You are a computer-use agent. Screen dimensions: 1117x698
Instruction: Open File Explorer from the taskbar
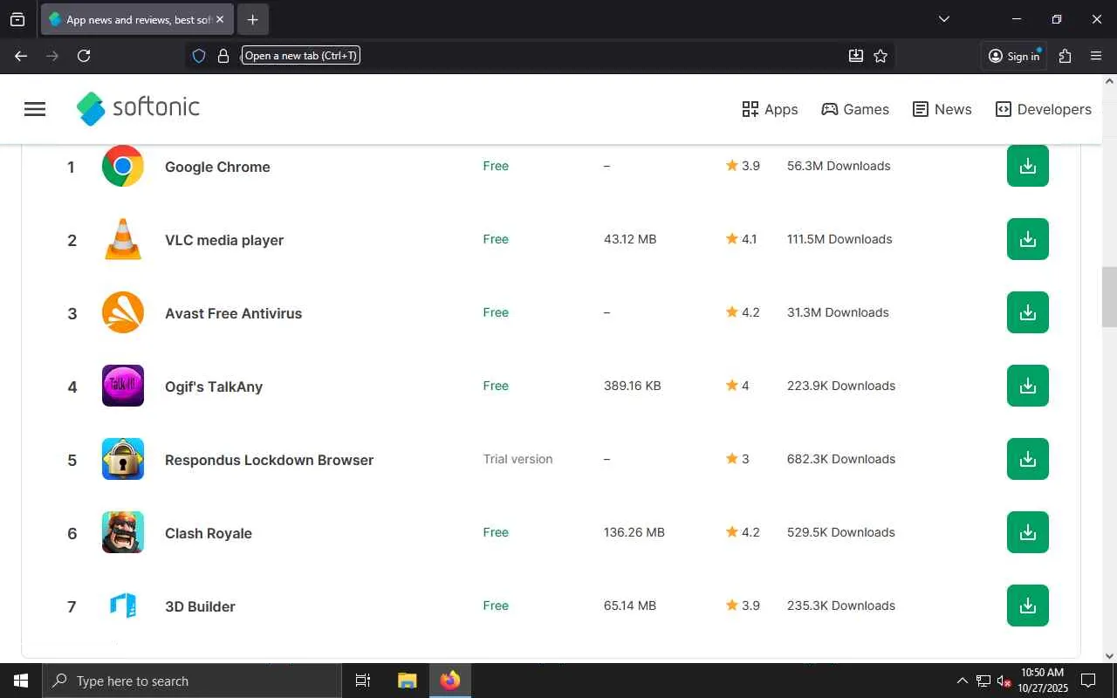[x=407, y=681]
